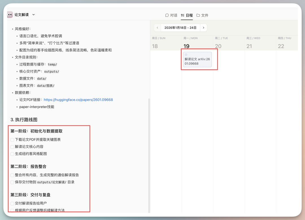Select Tuesday 20 date header
The image size is (305, 220).
click(x=218, y=46)
